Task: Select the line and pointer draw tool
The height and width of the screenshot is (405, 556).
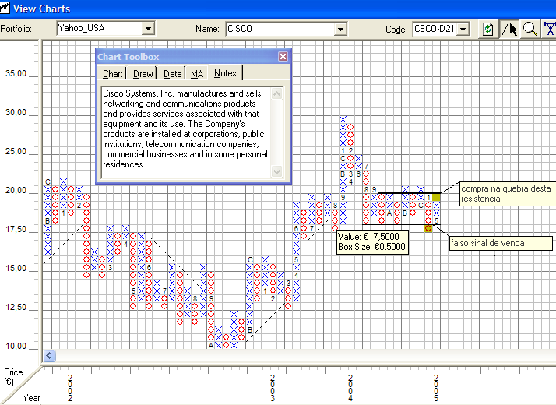Action: point(509,29)
